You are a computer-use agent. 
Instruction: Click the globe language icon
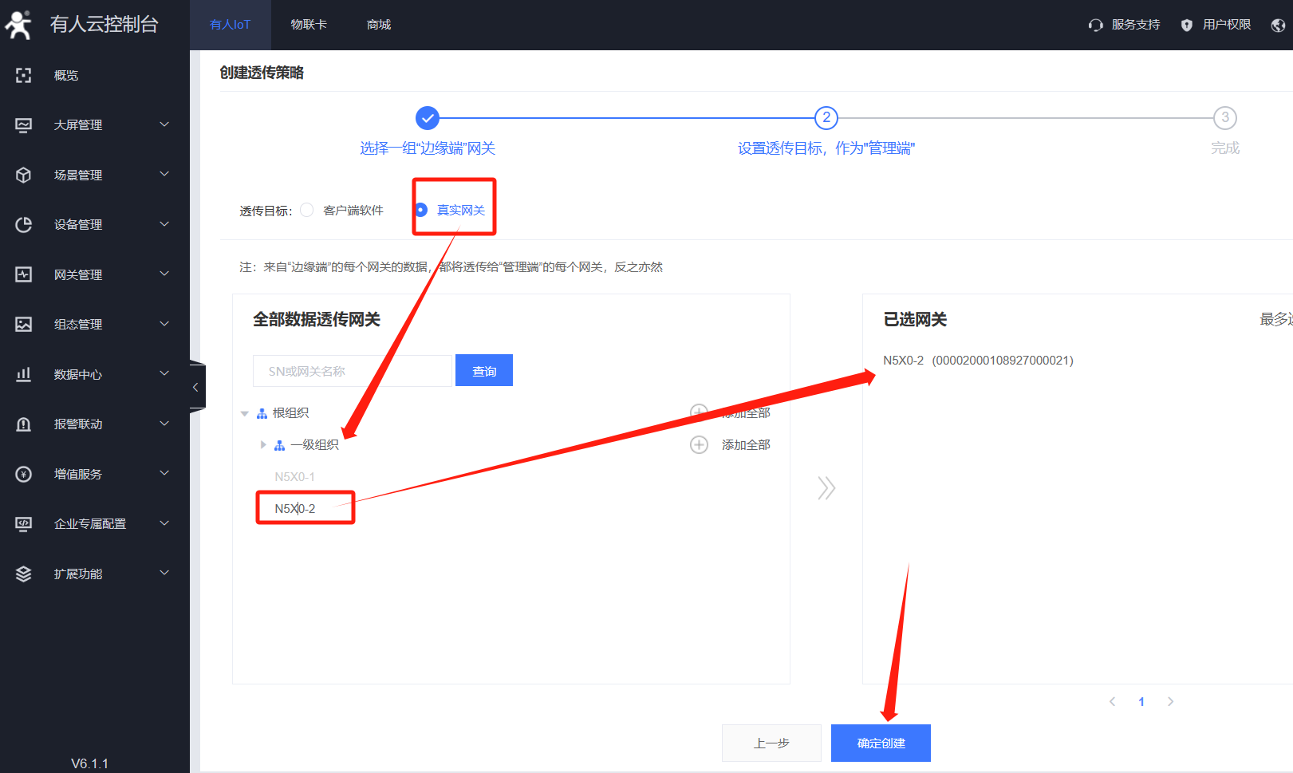(x=1278, y=25)
